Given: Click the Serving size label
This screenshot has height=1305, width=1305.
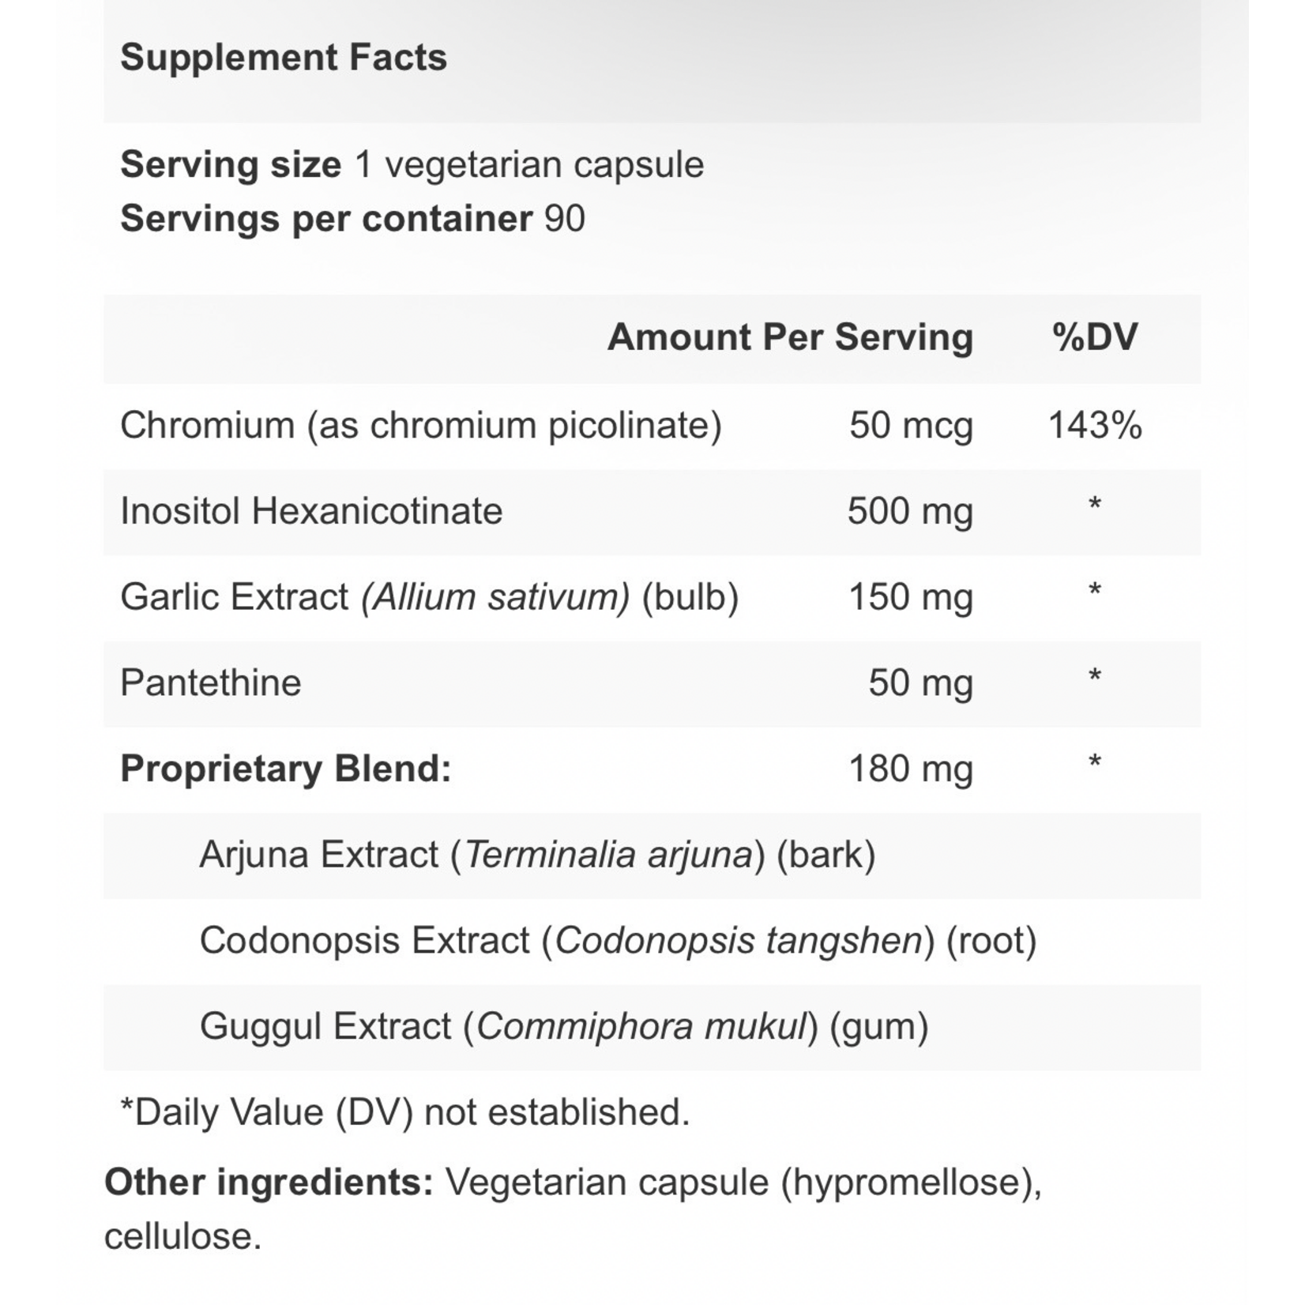Looking at the screenshot, I should [x=230, y=165].
